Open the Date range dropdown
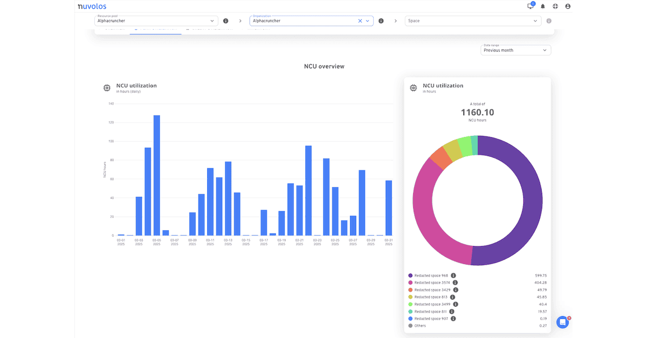 [516, 50]
